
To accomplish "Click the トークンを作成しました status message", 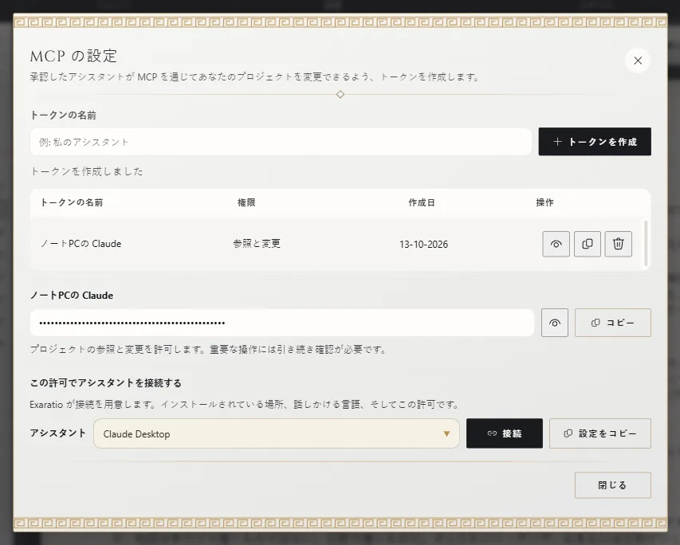I will point(87,171).
